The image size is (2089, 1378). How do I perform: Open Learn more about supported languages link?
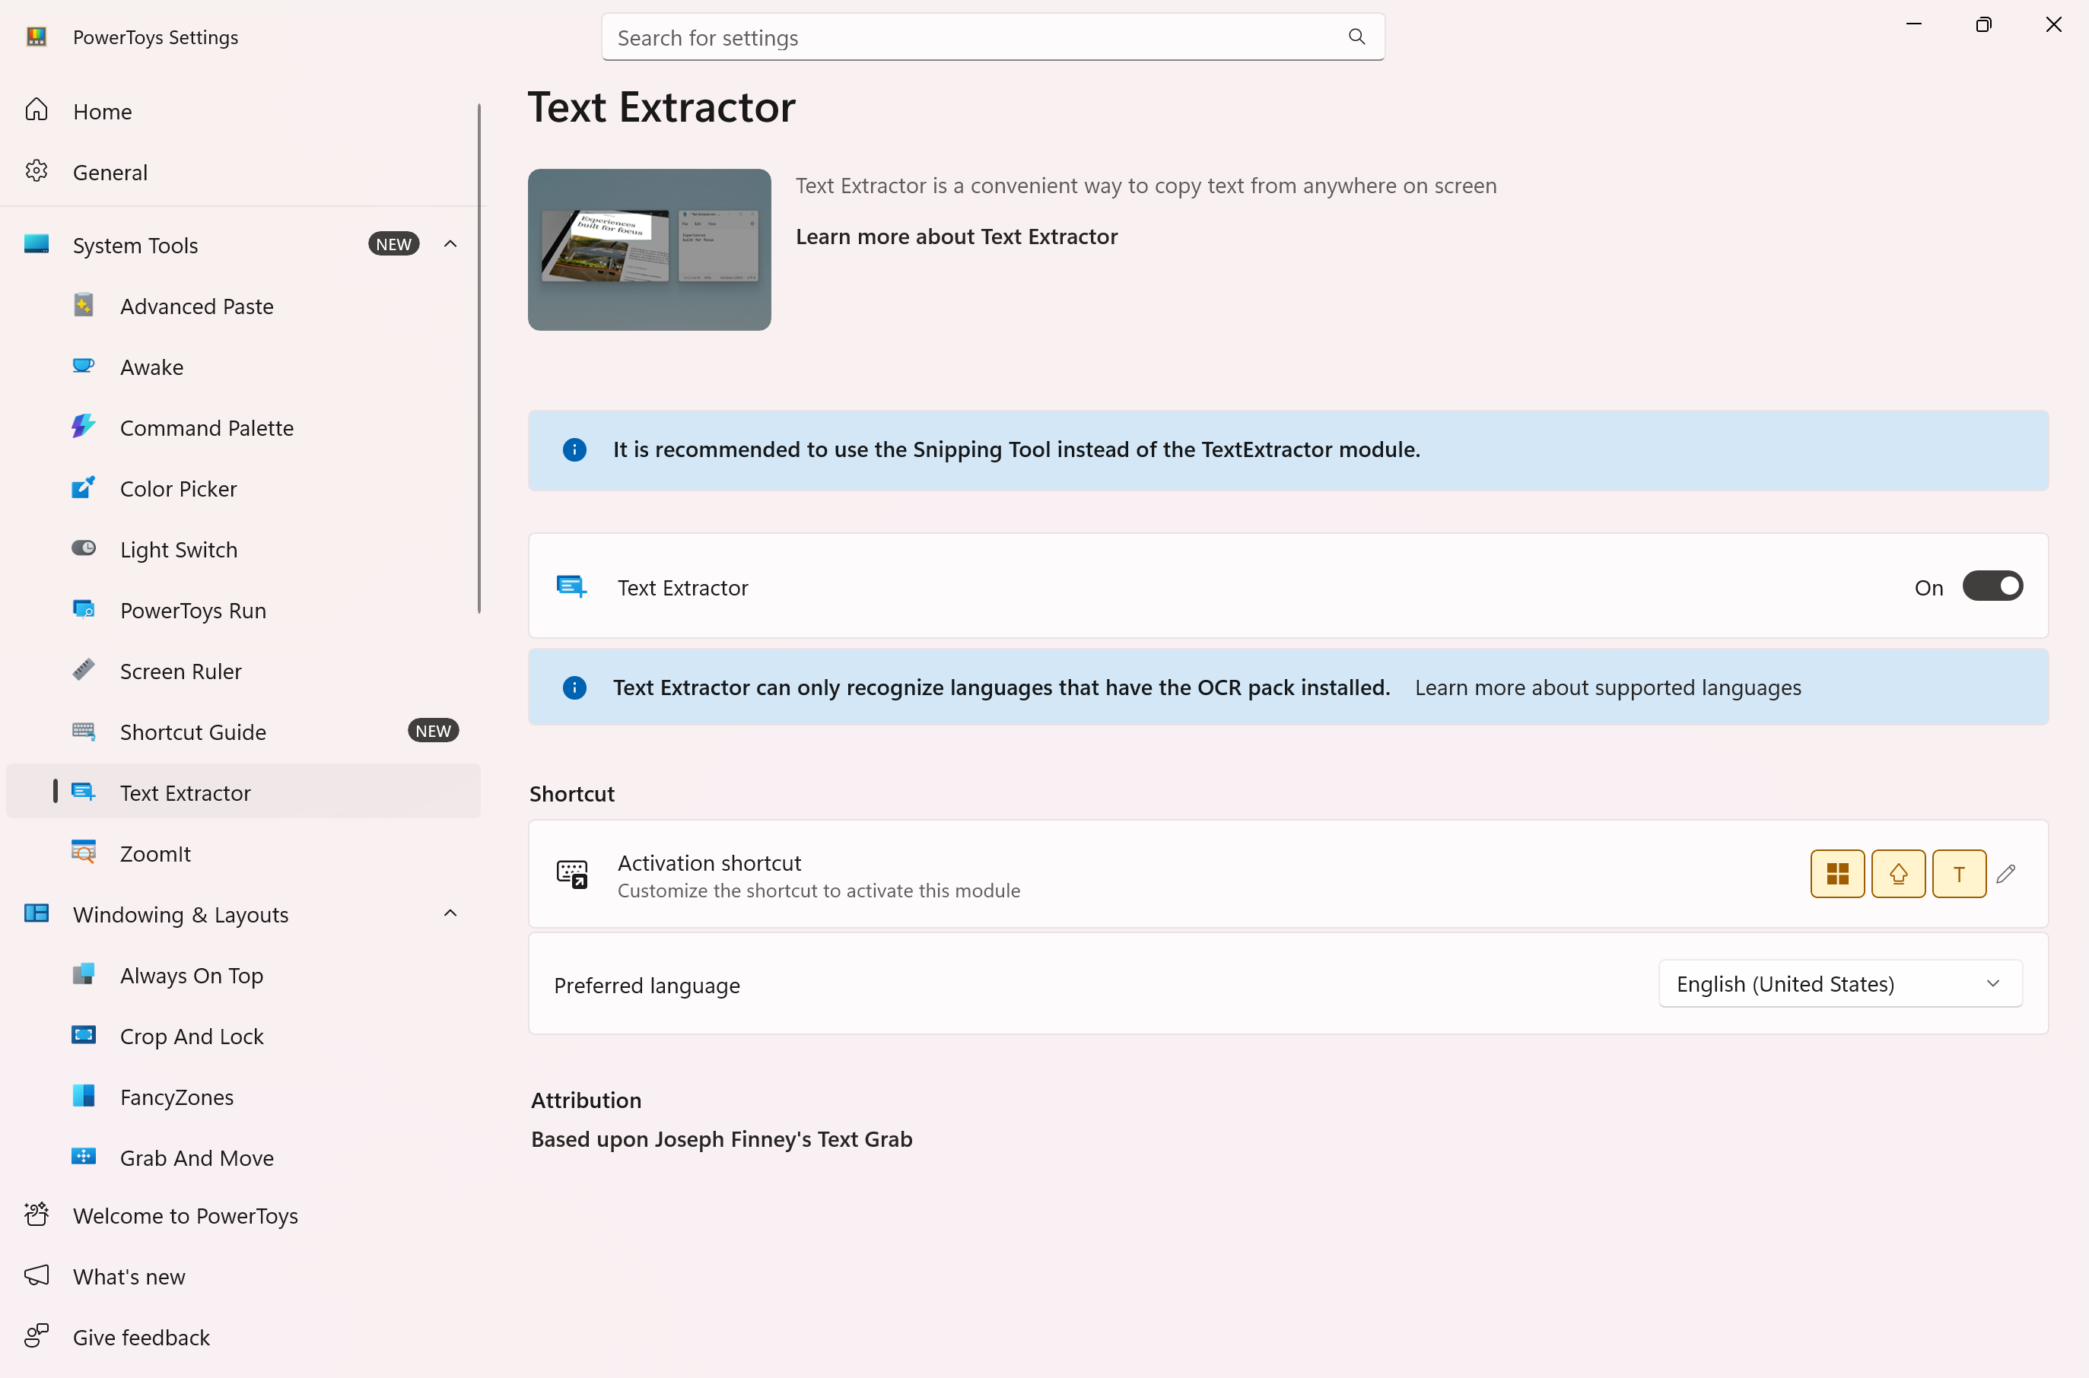[x=1607, y=687]
